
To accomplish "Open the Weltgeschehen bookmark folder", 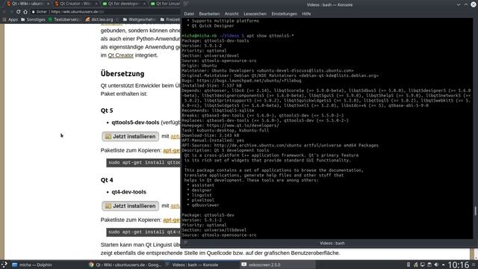I will pyautogui.click(x=139, y=19).
